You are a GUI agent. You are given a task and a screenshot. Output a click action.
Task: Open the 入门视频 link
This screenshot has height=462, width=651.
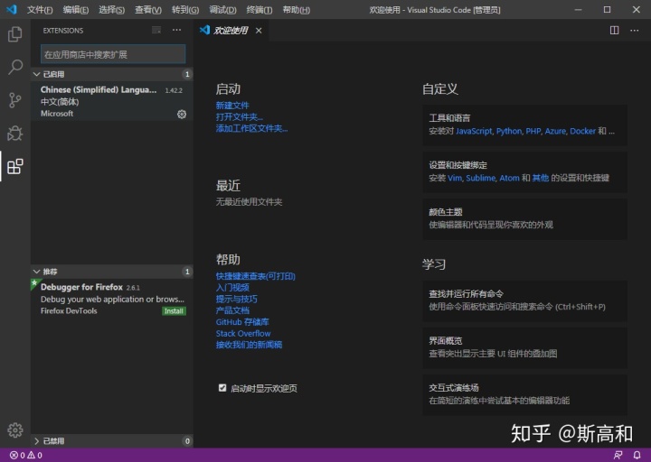tap(232, 288)
